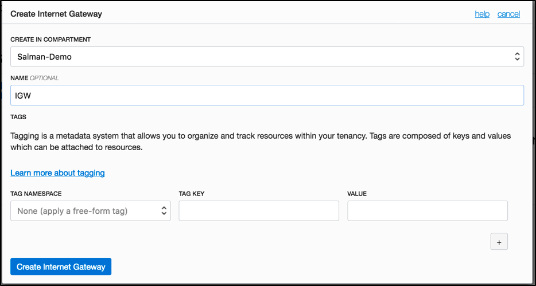Viewport: 536px width, 286px height.
Task: Click the Create in Compartment label
Action: pyautogui.click(x=51, y=40)
